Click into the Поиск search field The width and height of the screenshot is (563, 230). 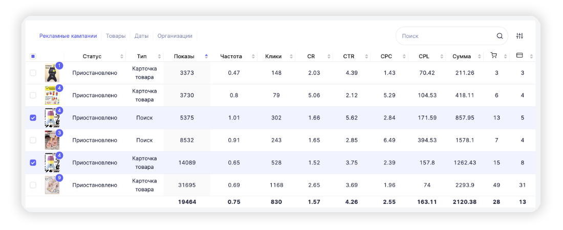point(445,36)
